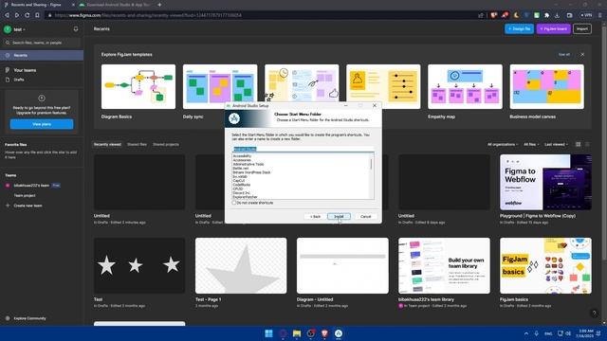The width and height of the screenshot is (607, 341).
Task: Click the crescent moon extension icon
Action: point(516,15)
